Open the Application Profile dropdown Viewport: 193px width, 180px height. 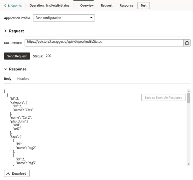tap(64, 18)
